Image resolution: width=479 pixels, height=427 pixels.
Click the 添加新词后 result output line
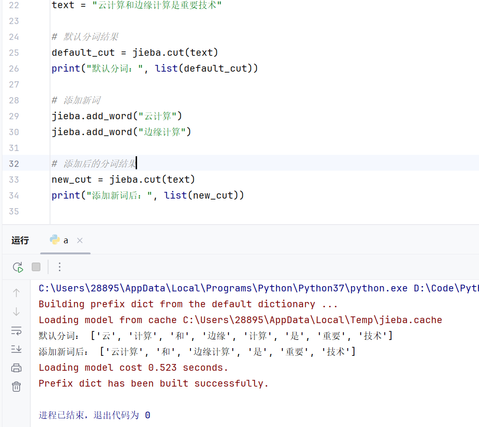197,352
